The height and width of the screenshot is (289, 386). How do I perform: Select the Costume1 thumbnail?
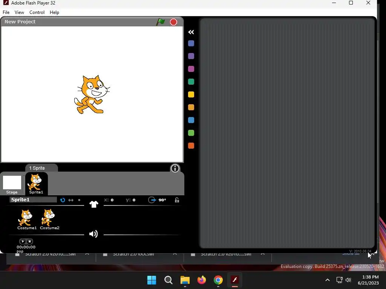click(27, 219)
